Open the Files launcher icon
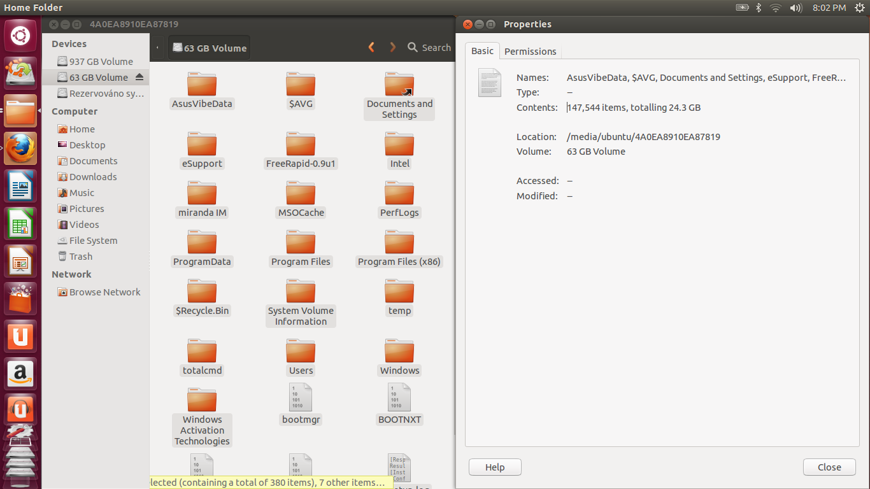The image size is (870, 489). pyautogui.click(x=20, y=111)
